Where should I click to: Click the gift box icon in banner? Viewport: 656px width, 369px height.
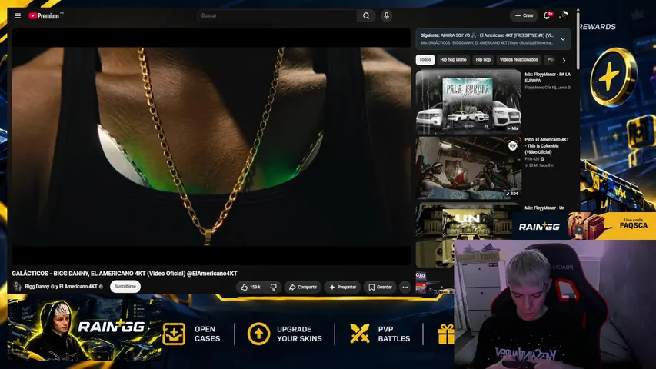(445, 334)
